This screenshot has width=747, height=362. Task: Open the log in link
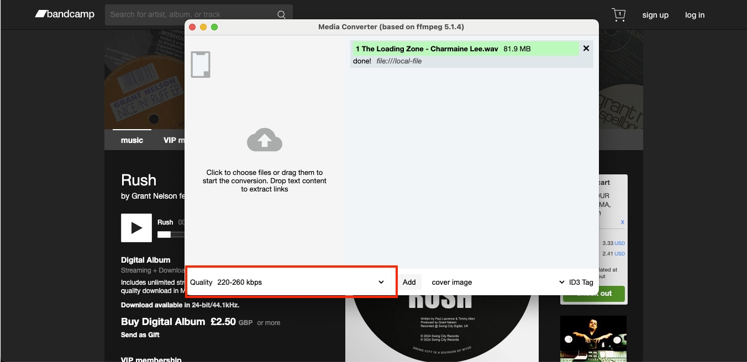coord(695,15)
